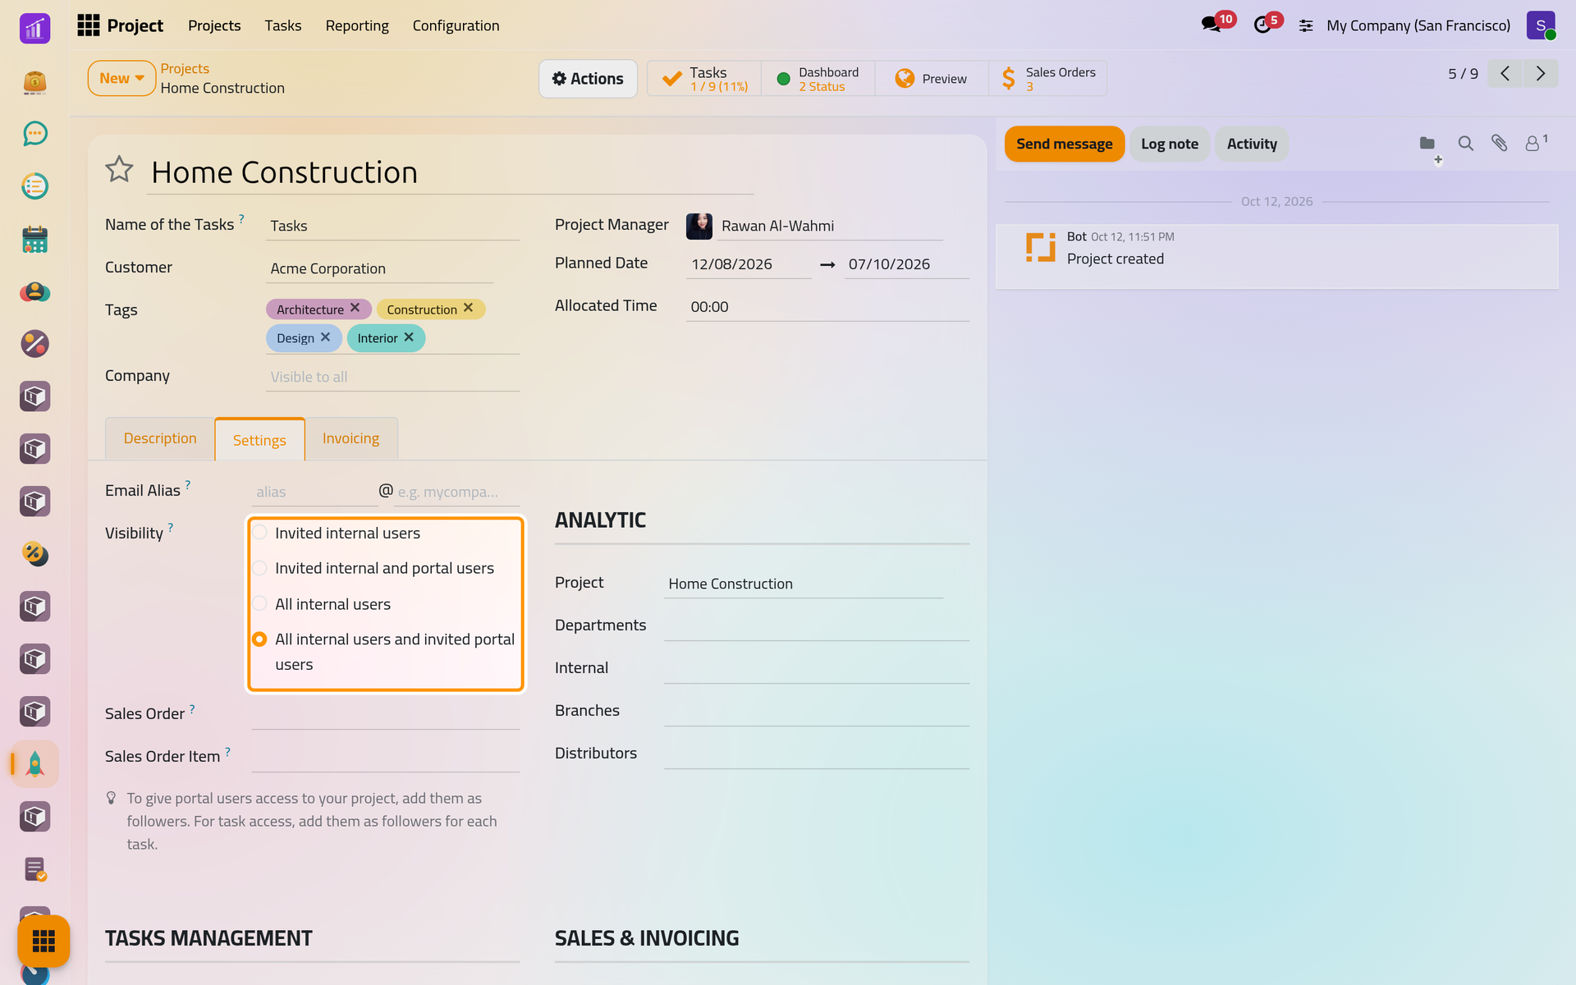Click the Projects breadcrumb link
Viewport: 1576px width, 985px height.
[x=185, y=68]
